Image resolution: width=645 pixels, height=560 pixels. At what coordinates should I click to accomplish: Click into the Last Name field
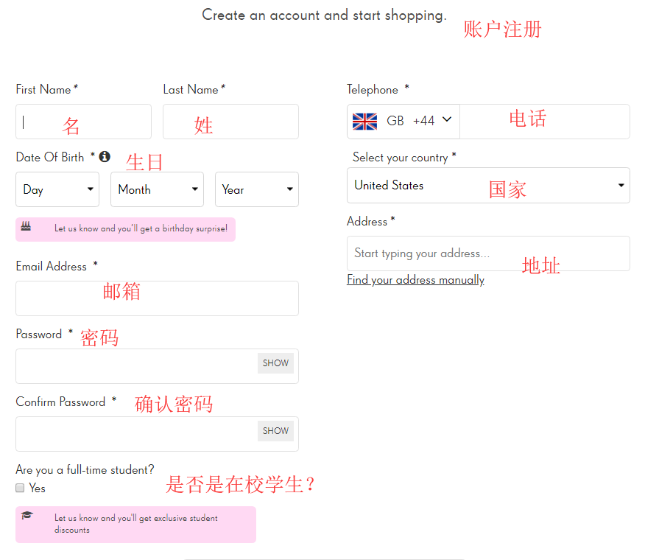[x=230, y=122]
